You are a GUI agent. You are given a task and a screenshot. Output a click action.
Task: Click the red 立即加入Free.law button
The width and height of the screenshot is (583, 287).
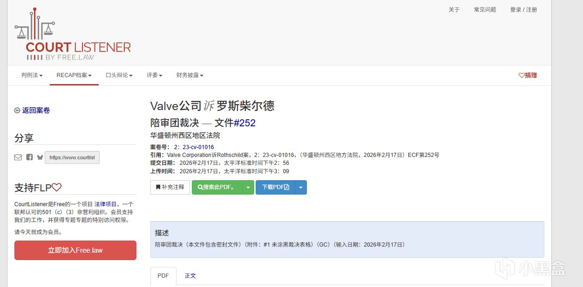75,250
